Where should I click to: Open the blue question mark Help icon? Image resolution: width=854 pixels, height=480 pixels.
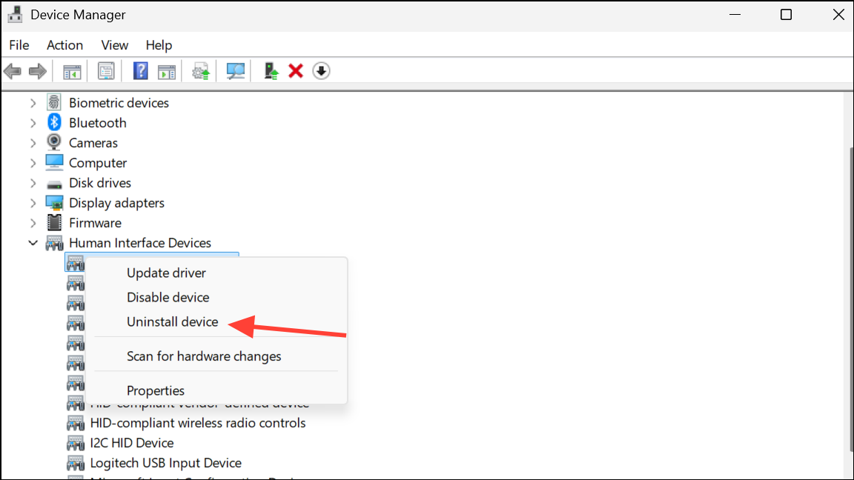[x=141, y=71]
